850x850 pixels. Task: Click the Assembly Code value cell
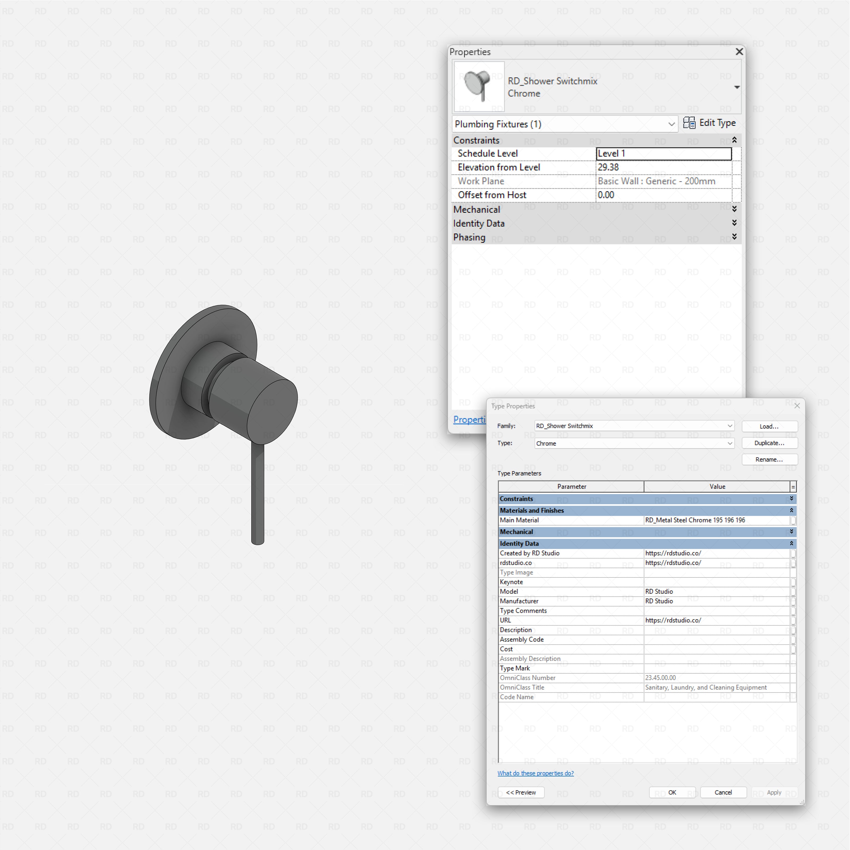pos(717,640)
